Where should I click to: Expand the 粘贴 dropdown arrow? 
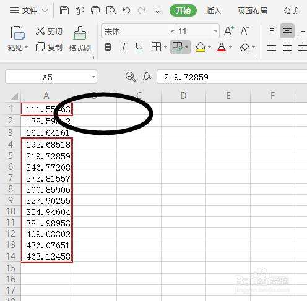27,48
